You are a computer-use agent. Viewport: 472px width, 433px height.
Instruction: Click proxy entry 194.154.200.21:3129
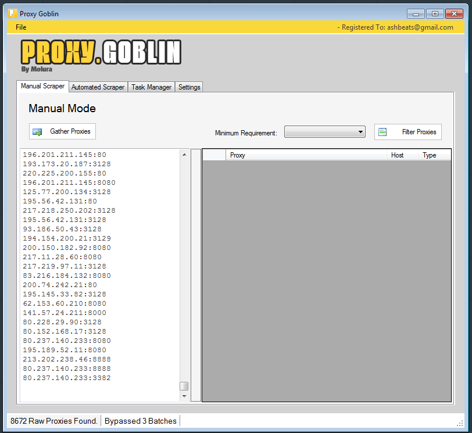(67, 239)
